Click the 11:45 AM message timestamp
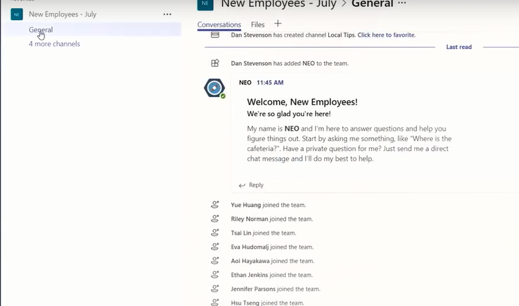Viewport: 519px width, 306px height. pos(270,82)
